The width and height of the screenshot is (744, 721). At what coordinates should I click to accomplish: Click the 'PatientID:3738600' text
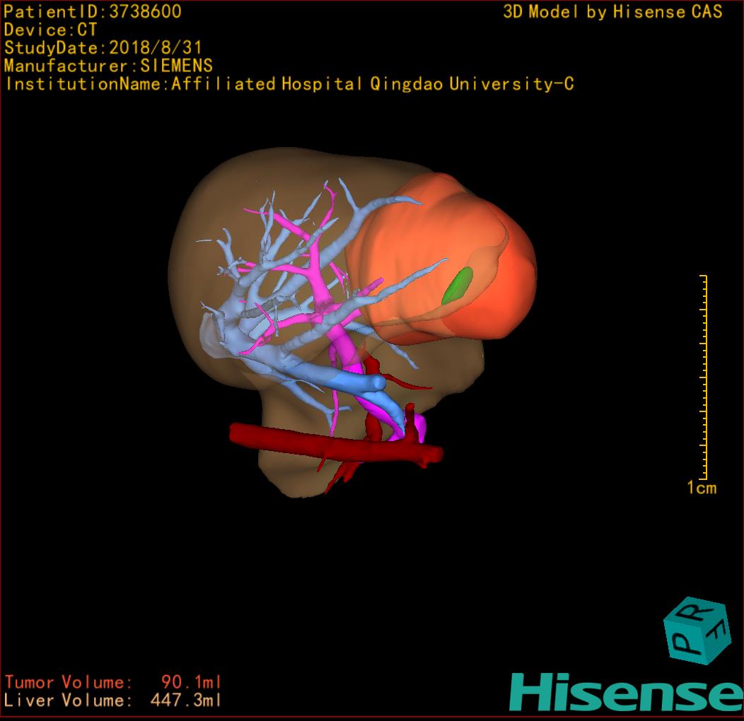coord(93,11)
